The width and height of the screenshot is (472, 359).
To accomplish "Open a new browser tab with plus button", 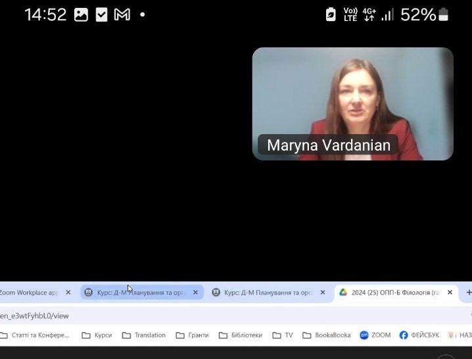I will (468, 293).
